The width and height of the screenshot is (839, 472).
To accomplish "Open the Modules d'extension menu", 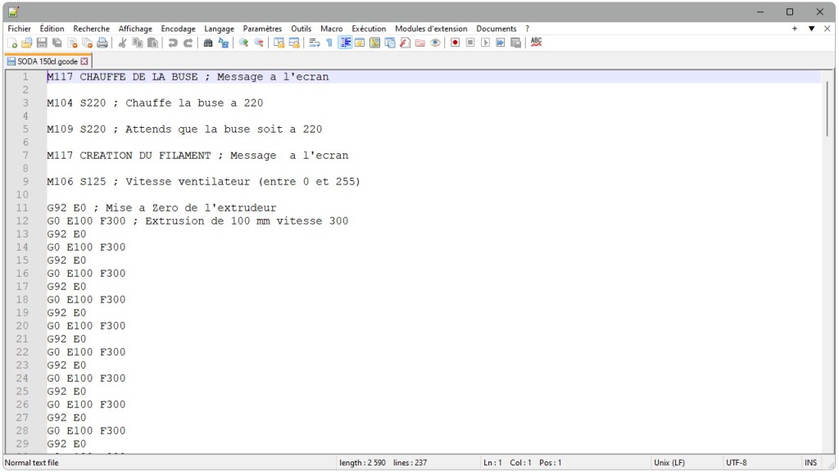I will 431,29.
